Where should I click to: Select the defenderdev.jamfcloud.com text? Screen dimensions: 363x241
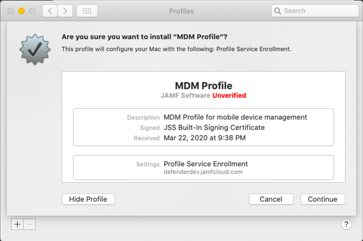click(203, 172)
